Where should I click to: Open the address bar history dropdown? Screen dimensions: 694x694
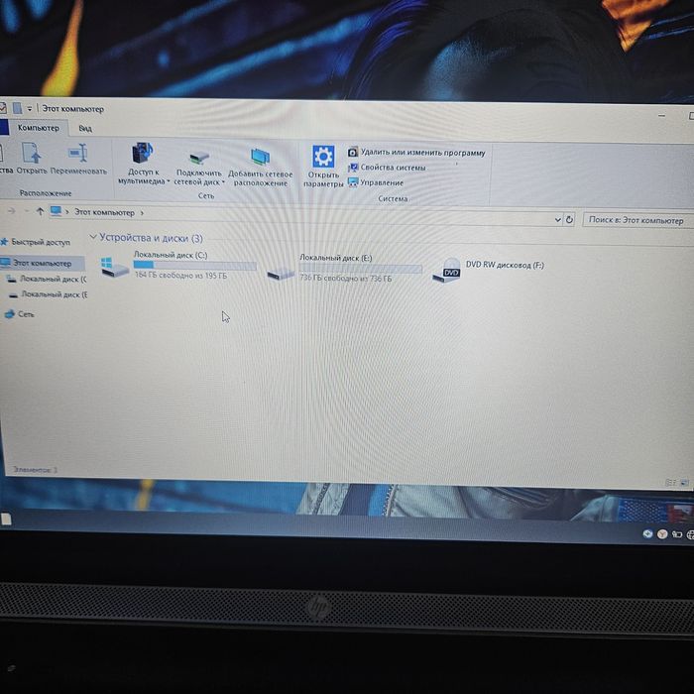pyautogui.click(x=557, y=219)
